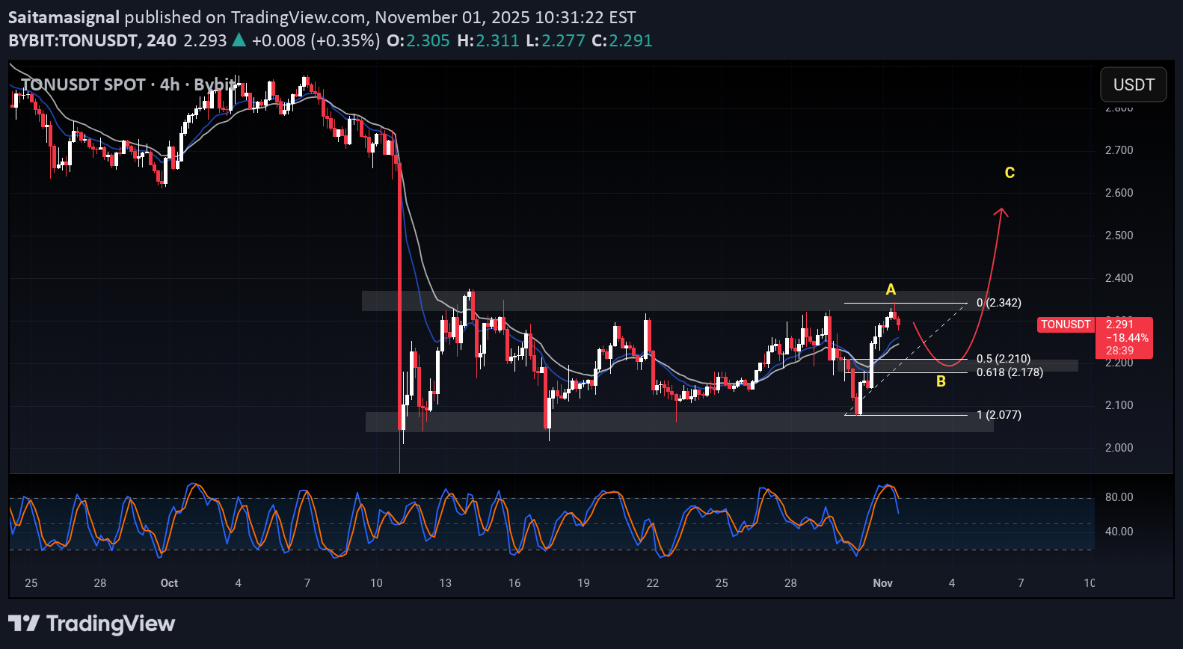This screenshot has width=1183, height=649.
Task: Select the 0 (2.342) Fibonacci level label
Action: pos(998,303)
